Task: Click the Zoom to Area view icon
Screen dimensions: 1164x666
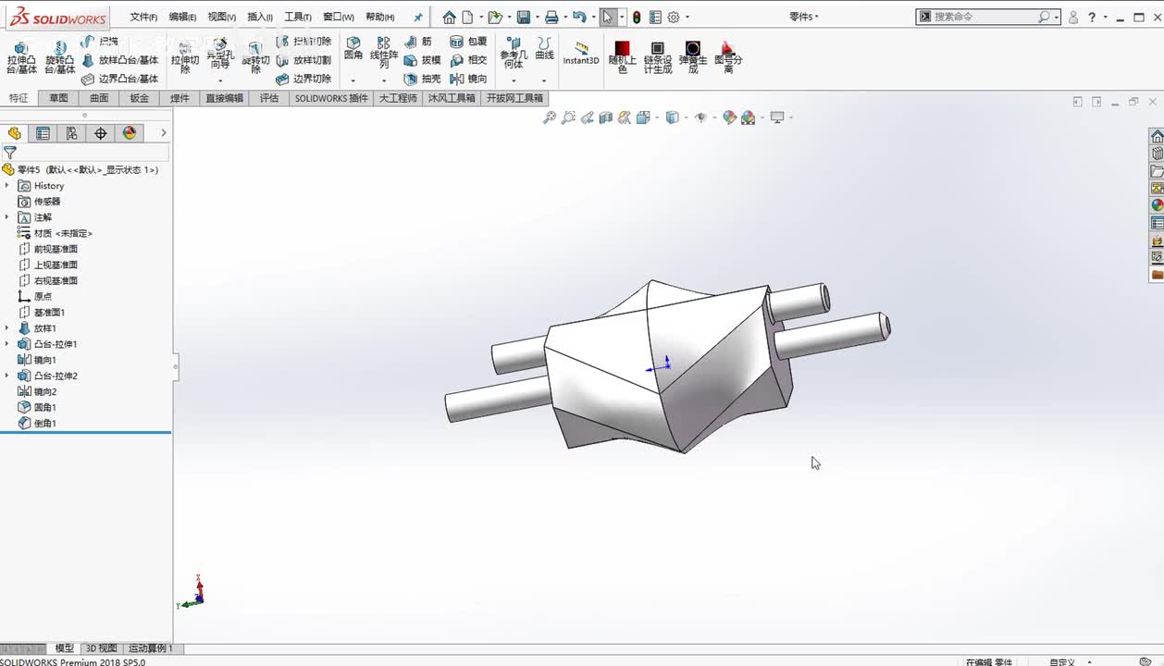Action: click(x=568, y=117)
